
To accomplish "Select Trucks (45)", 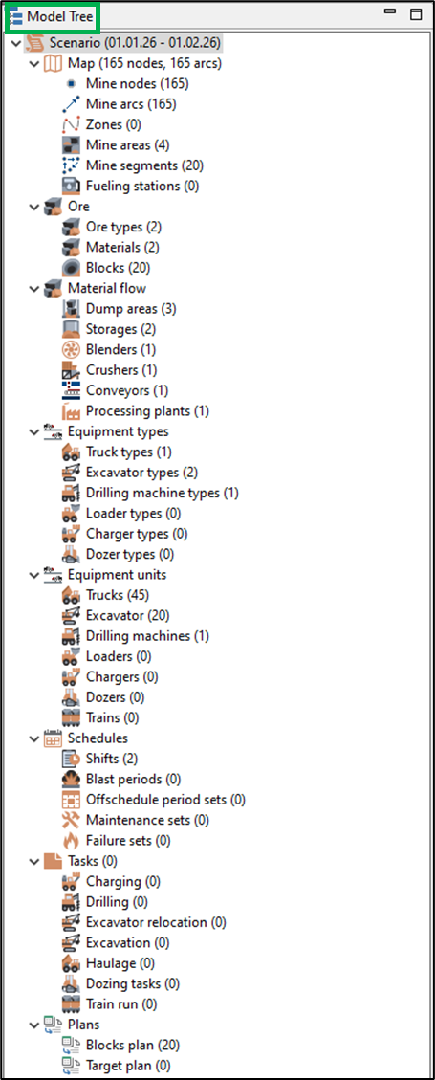I will coord(118,595).
